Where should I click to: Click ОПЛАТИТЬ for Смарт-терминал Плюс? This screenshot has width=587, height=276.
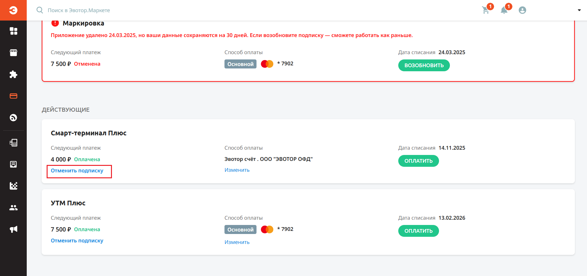[x=418, y=161]
